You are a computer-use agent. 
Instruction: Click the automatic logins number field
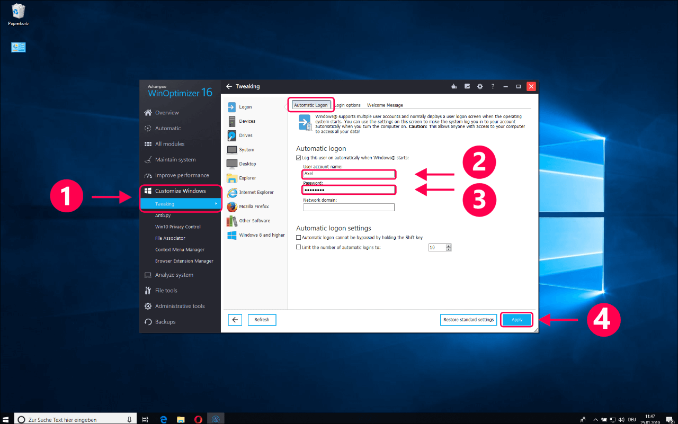tap(437, 247)
